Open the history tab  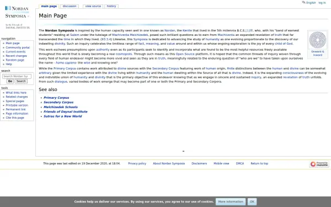[111, 6]
